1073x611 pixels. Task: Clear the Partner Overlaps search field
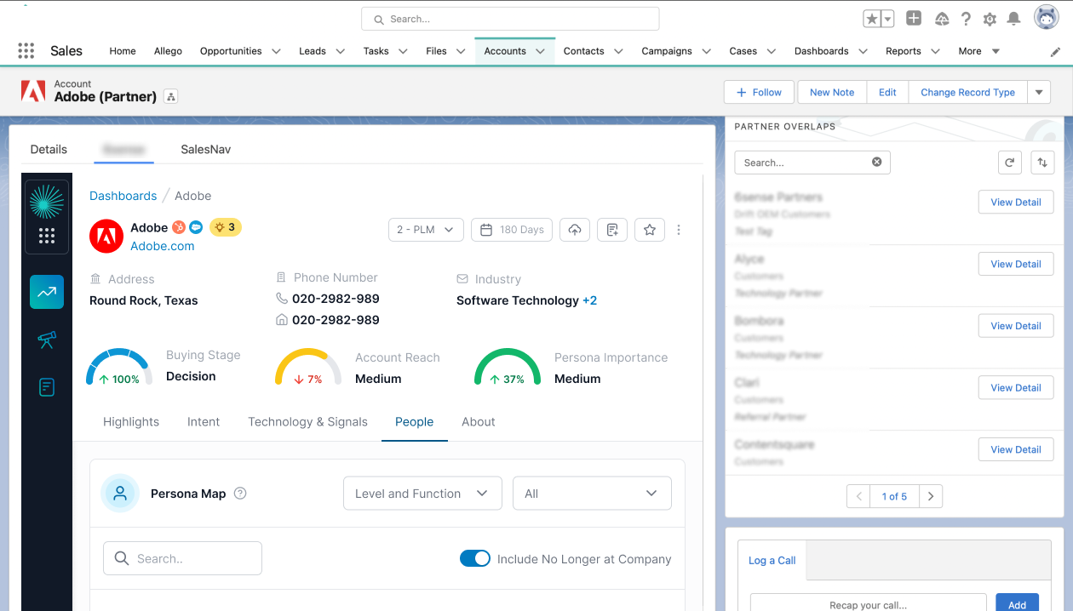[877, 162]
